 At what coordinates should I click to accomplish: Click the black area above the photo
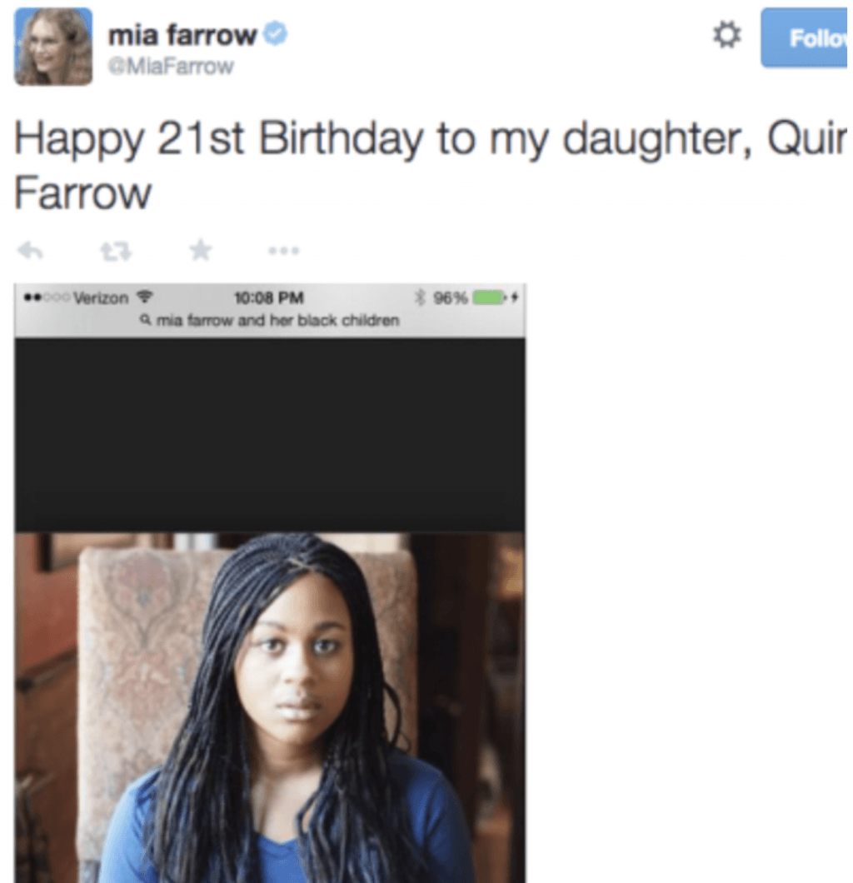click(x=270, y=435)
